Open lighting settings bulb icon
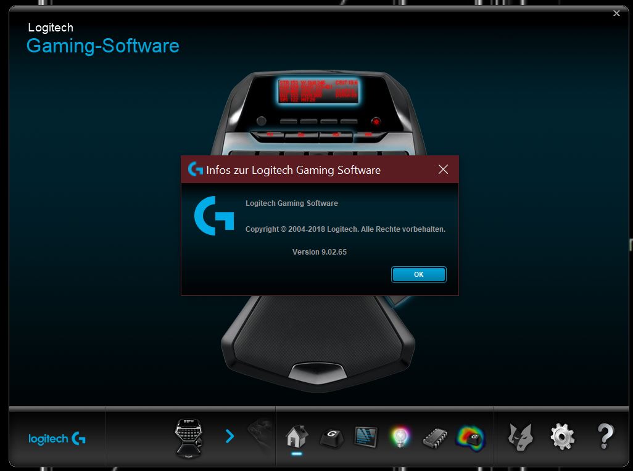Image resolution: width=633 pixels, height=471 pixels. click(400, 437)
